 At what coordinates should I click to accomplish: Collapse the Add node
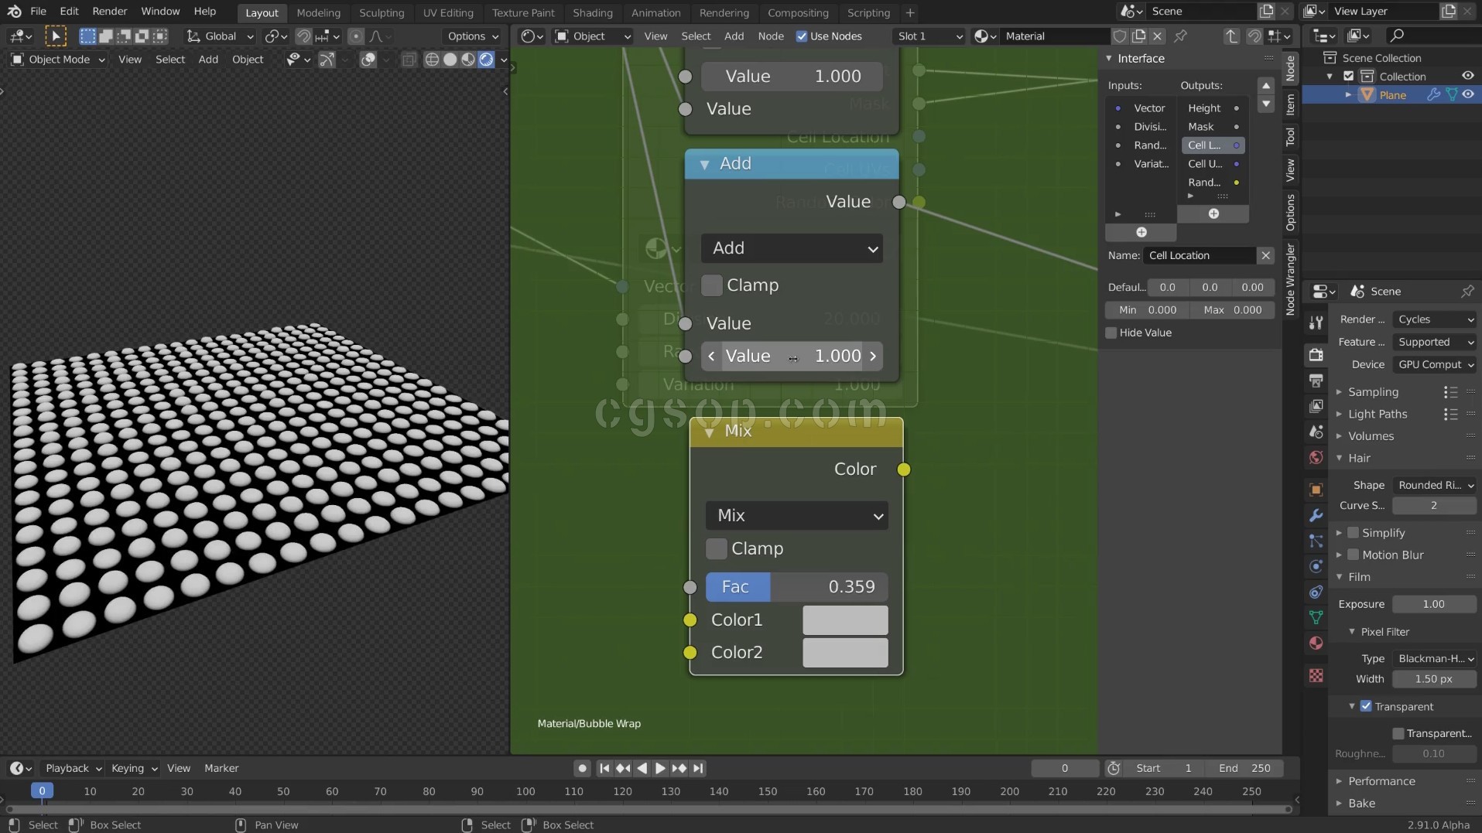704,164
